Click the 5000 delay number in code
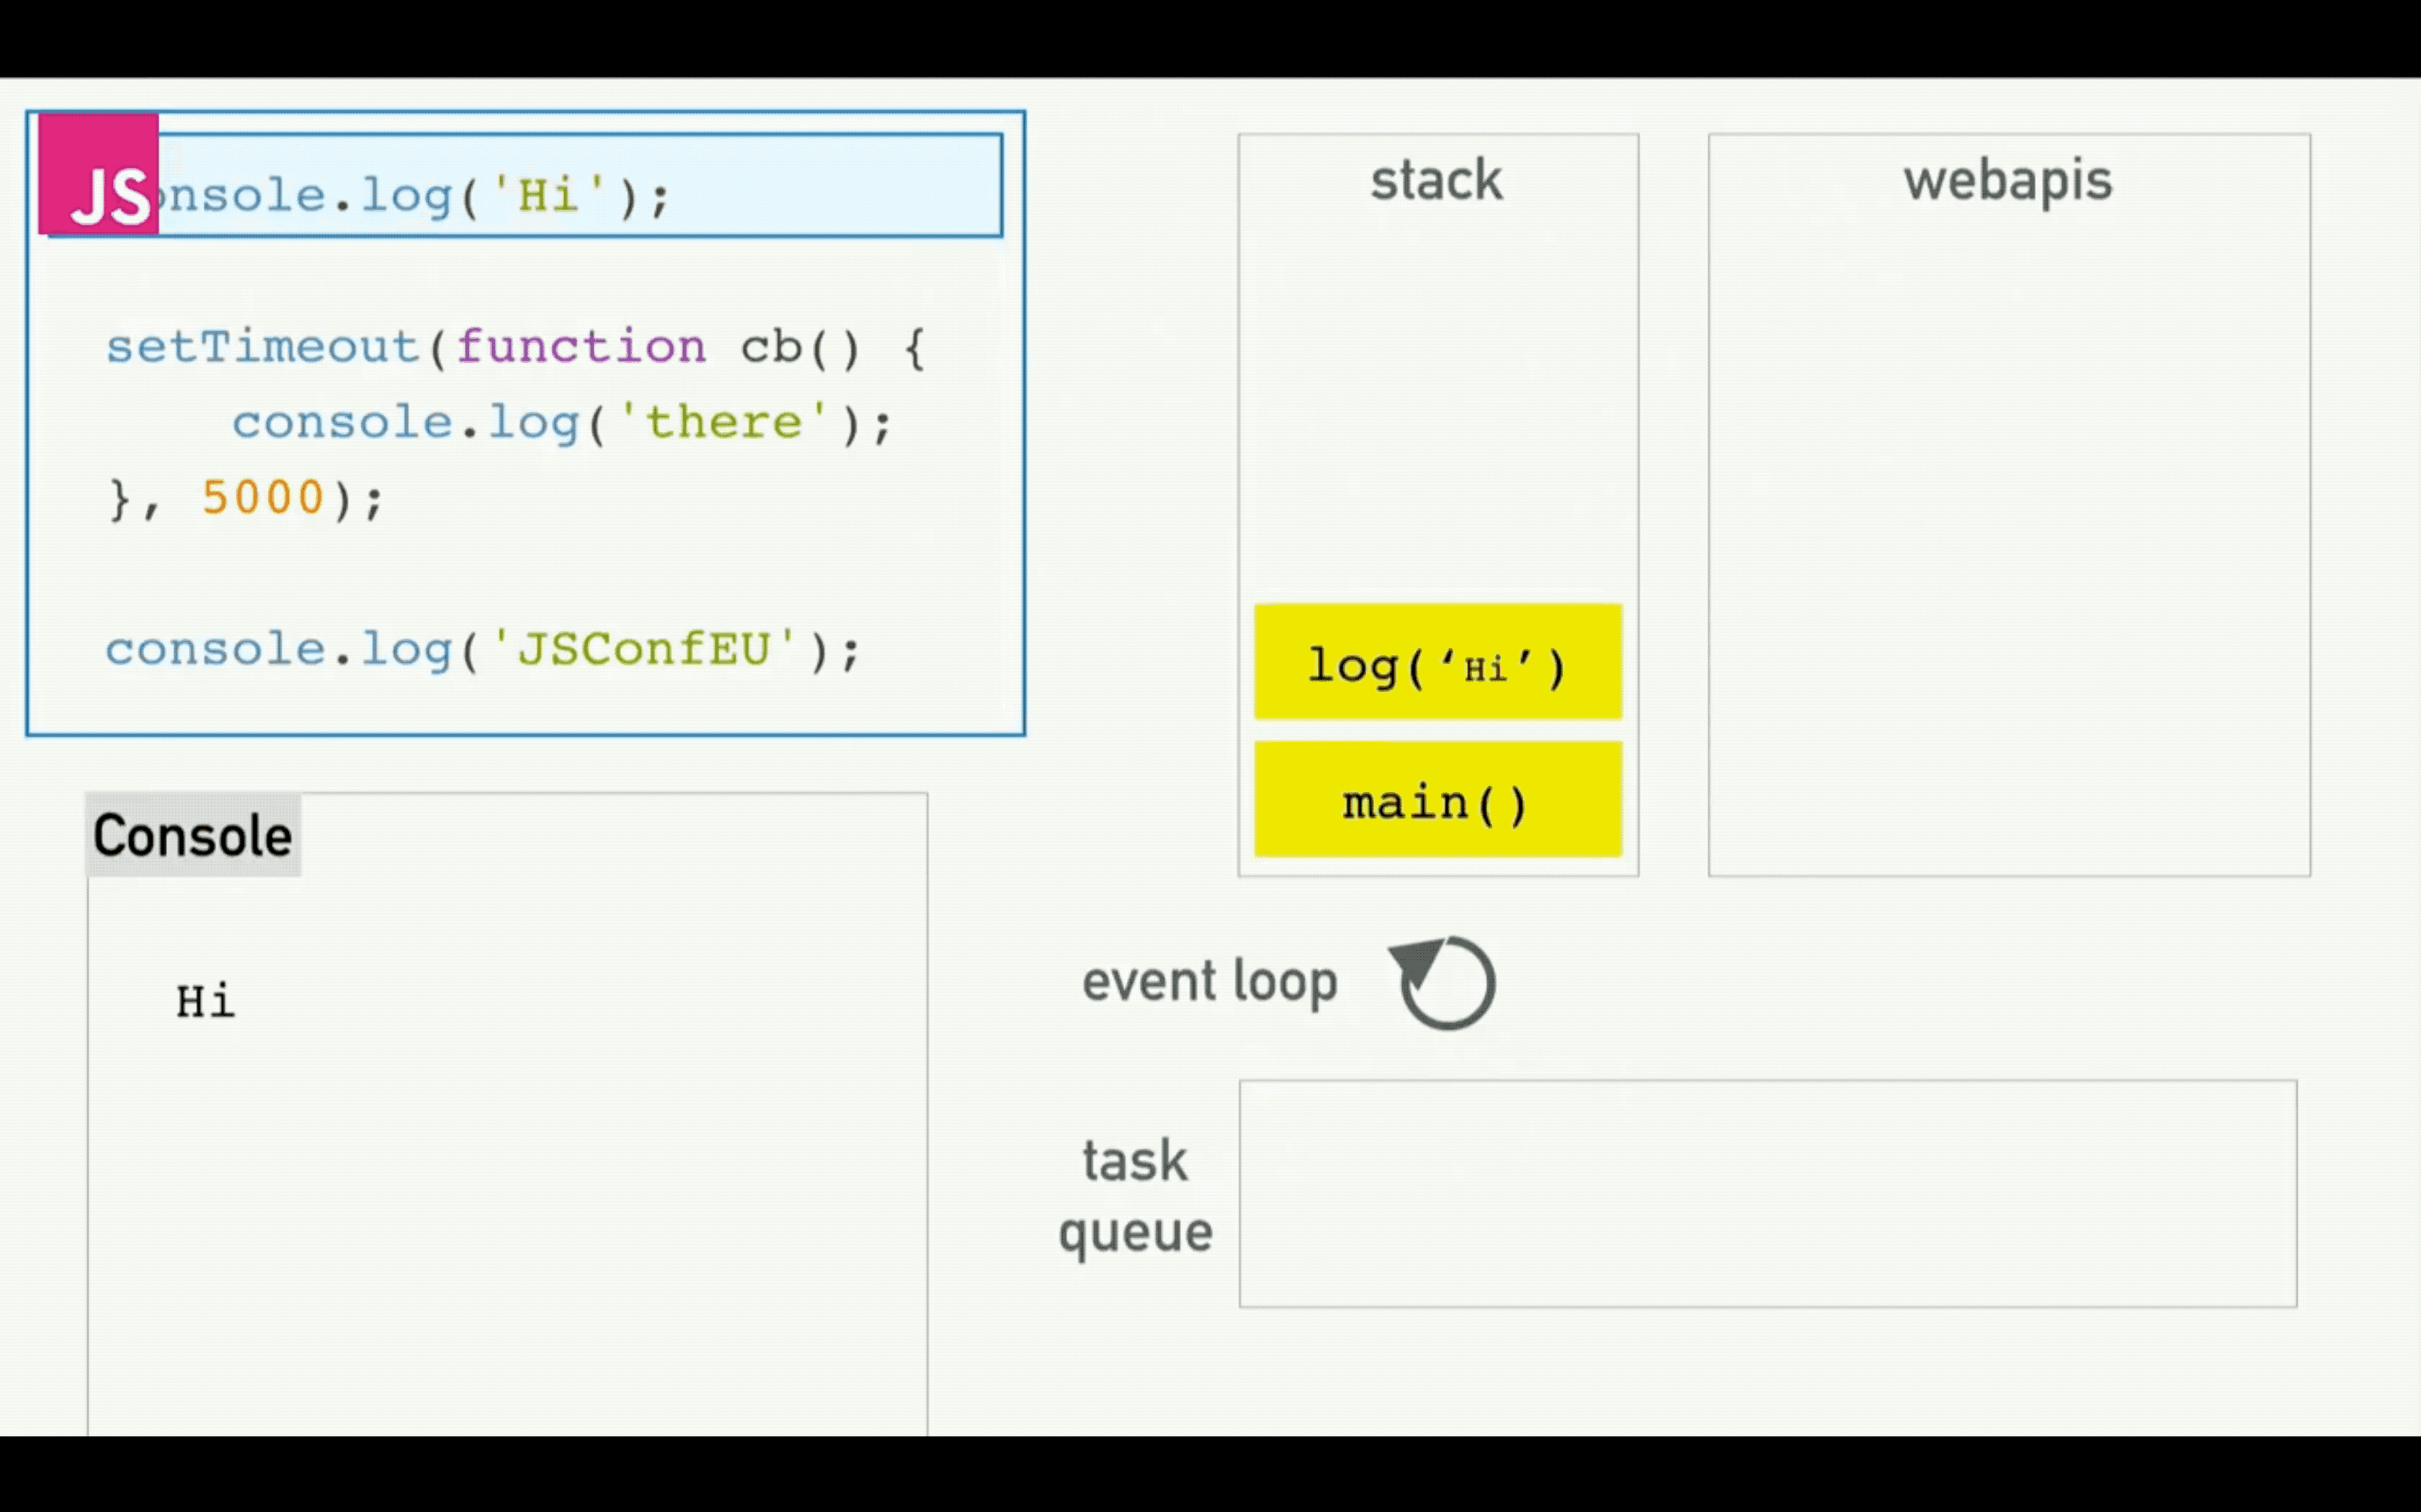Image resolution: width=2421 pixels, height=1512 pixels. click(263, 497)
